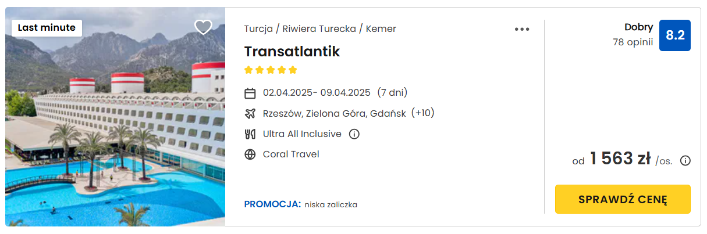
Task: Open the three-dot more options menu
Action: (x=522, y=30)
